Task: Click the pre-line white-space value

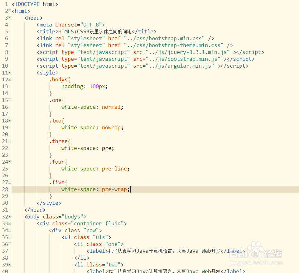Action: tap(114, 169)
